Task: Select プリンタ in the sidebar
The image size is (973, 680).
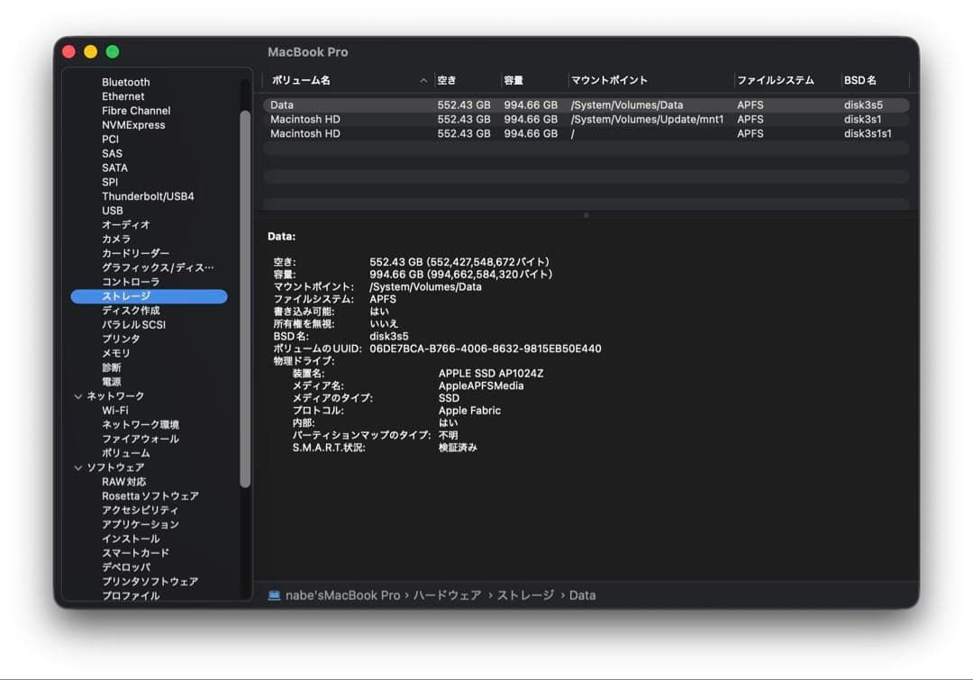Action: pyautogui.click(x=121, y=339)
